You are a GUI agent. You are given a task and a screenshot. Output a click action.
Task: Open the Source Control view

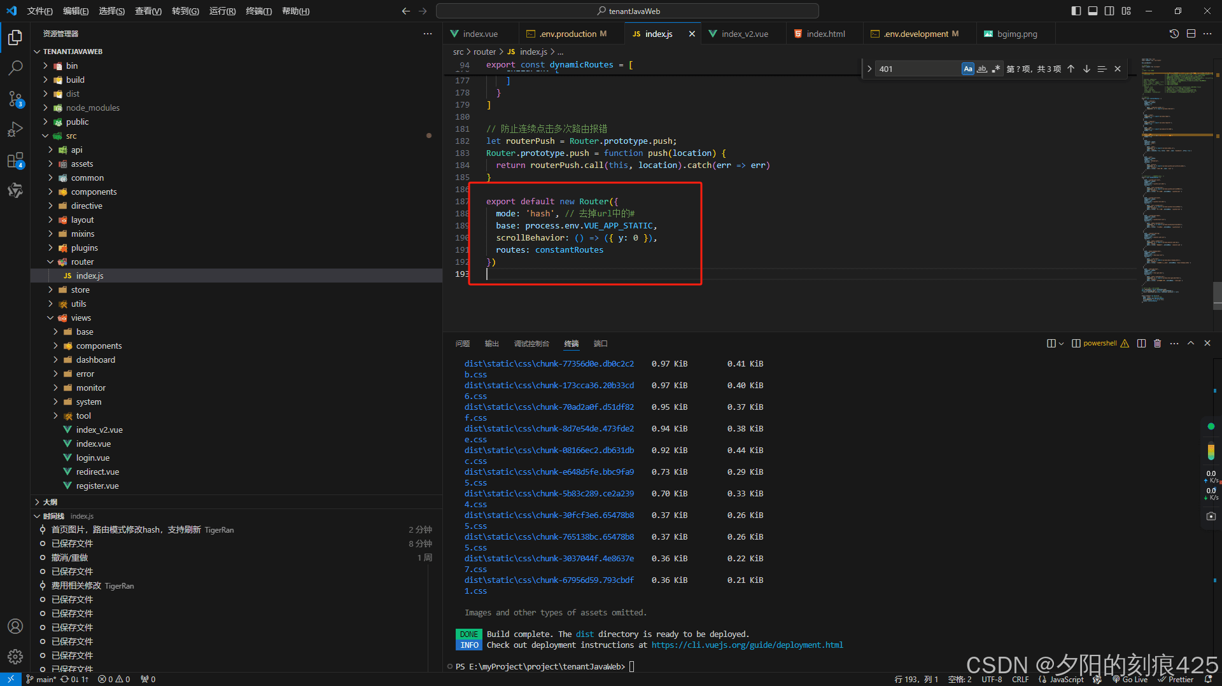tap(15, 99)
